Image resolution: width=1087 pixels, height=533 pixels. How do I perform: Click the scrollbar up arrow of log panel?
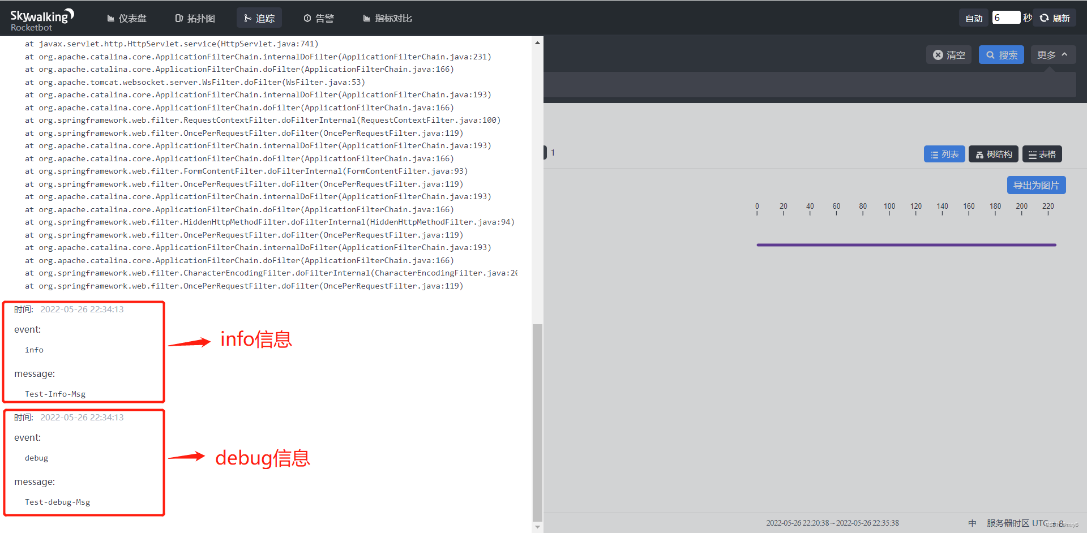coord(537,42)
